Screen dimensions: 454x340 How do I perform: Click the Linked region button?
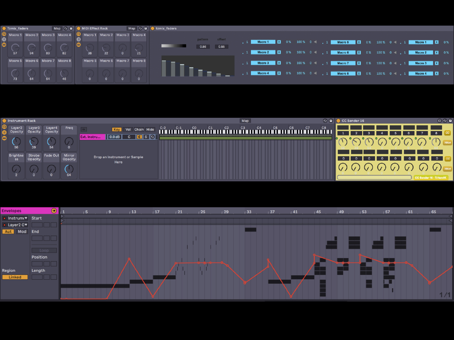15,277
